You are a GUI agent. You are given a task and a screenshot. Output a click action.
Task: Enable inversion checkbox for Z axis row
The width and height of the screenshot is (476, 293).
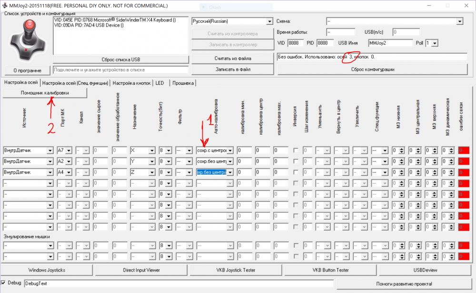point(295,172)
